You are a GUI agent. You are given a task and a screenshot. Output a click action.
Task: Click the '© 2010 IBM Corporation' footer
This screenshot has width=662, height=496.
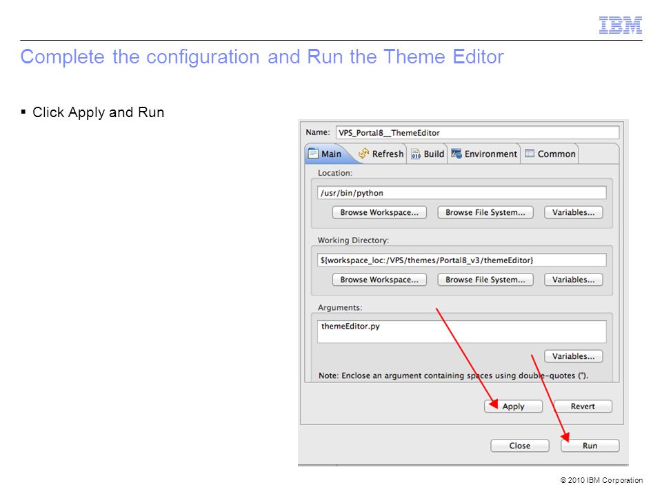coord(601,480)
